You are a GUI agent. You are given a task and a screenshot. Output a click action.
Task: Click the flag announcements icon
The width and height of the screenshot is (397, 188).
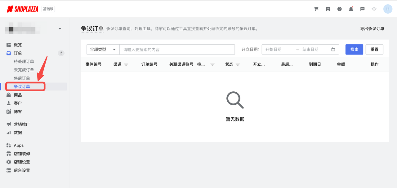[x=316, y=9]
